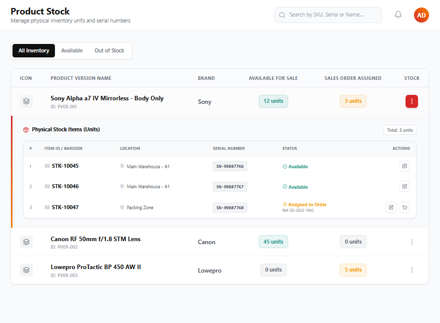Click Canon's 0 units sales order badge

click(353, 242)
